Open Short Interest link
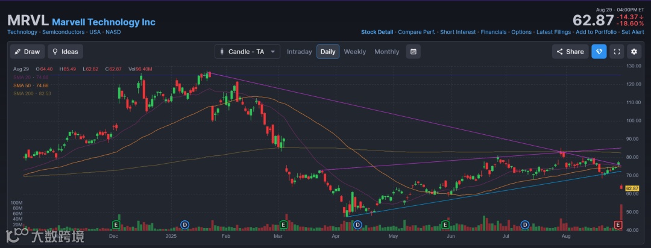Screen dimensions: 651x248 point(458,32)
